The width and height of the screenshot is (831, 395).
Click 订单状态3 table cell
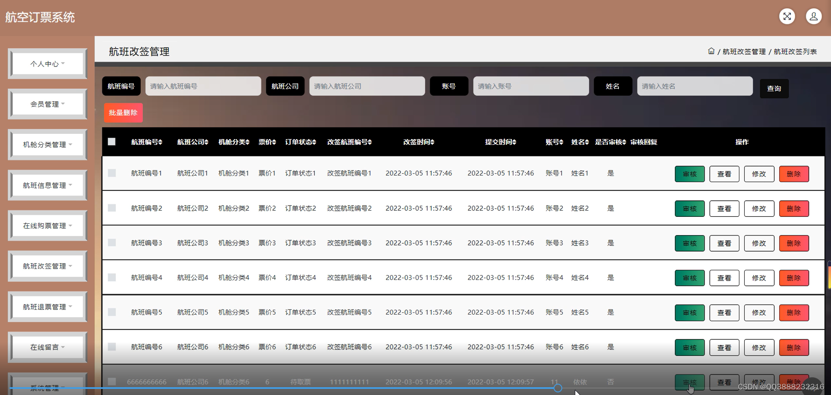300,242
